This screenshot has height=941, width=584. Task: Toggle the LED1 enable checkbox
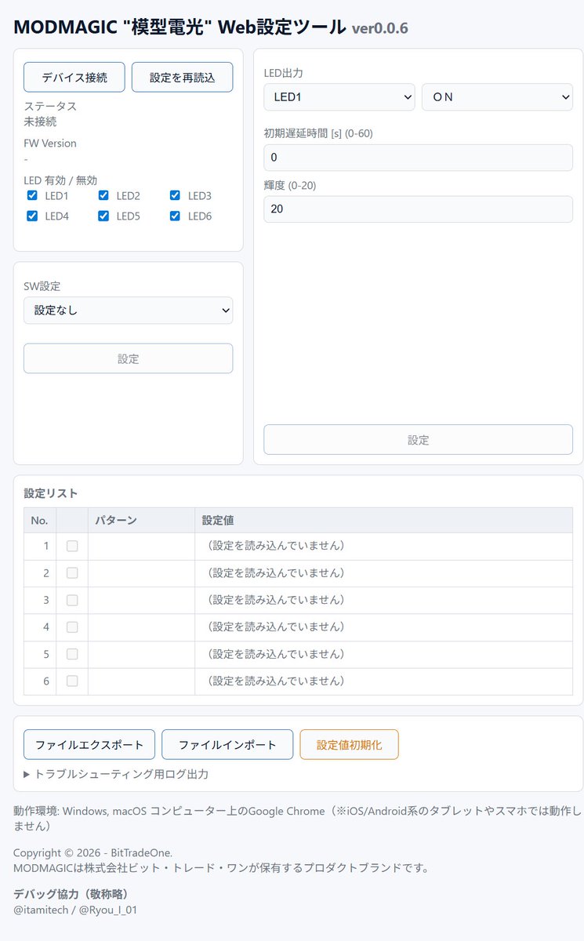32,196
